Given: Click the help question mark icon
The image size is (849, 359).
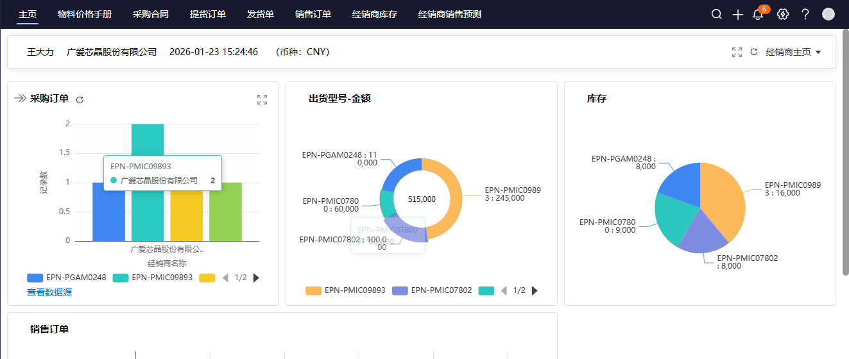Looking at the screenshot, I should pyautogui.click(x=805, y=14).
